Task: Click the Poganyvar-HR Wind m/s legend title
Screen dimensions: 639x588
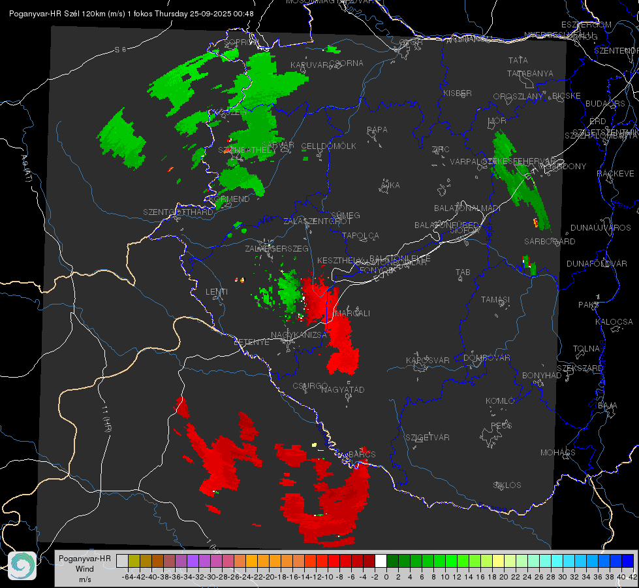Action: [85, 569]
